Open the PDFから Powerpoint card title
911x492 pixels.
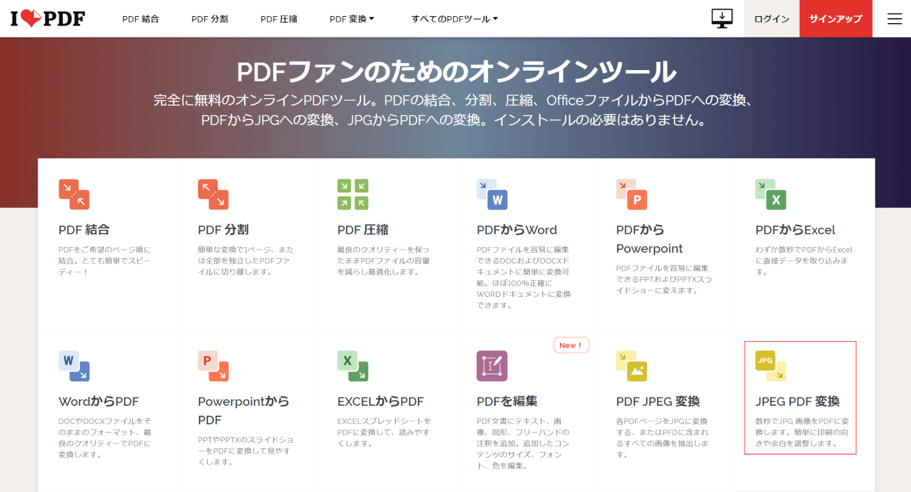point(649,239)
